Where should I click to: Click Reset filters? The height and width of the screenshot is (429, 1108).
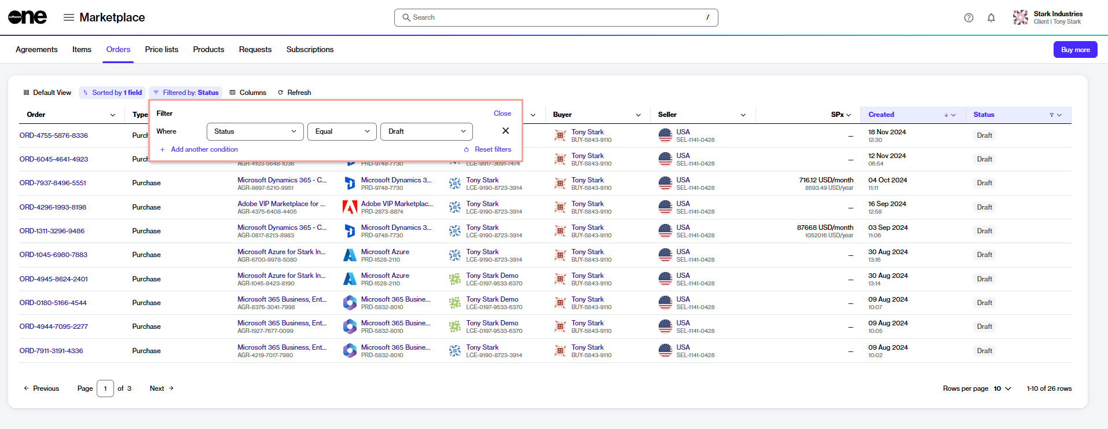coord(487,149)
